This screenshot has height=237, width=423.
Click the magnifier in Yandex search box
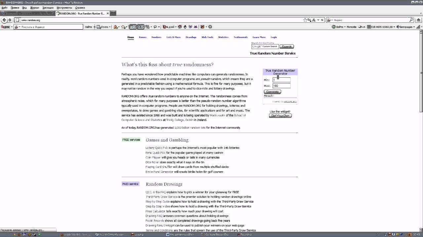(x=411, y=20)
